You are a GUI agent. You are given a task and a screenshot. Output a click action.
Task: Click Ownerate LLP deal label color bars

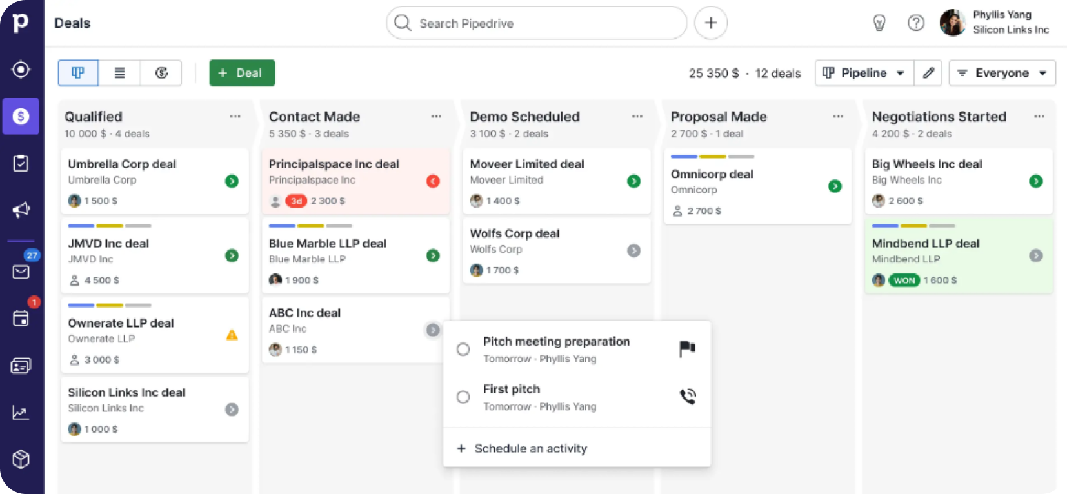(110, 305)
